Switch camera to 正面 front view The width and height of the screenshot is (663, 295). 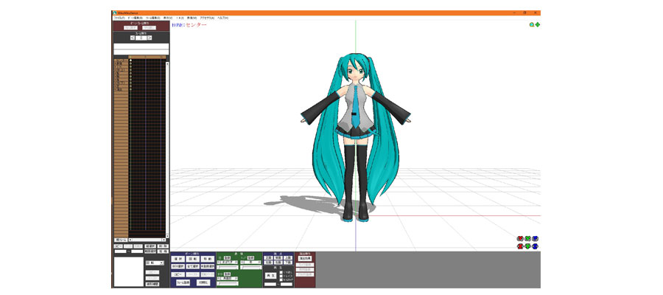(269, 257)
